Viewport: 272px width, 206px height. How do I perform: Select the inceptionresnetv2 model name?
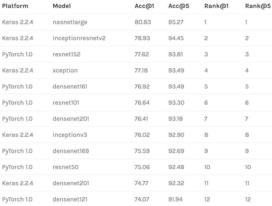79,38
